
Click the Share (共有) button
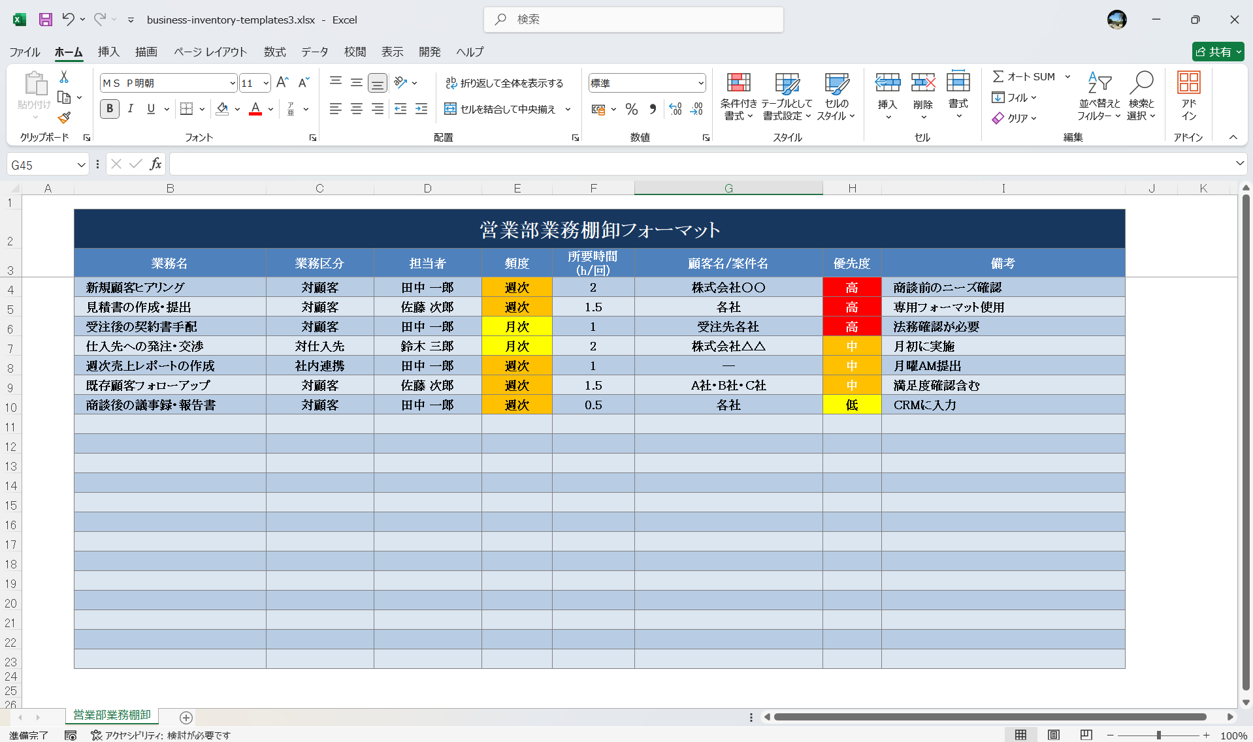click(x=1218, y=52)
